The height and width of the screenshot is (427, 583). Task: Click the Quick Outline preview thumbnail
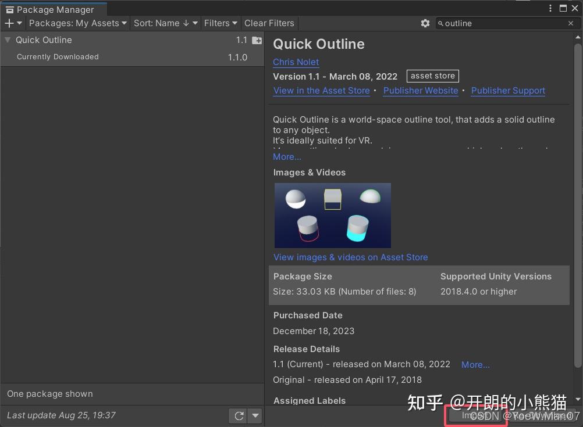pos(332,215)
